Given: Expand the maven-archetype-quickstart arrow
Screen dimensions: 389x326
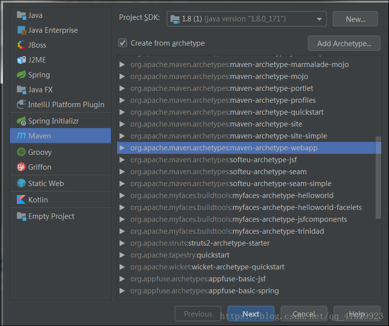Looking at the screenshot, I should [122, 112].
